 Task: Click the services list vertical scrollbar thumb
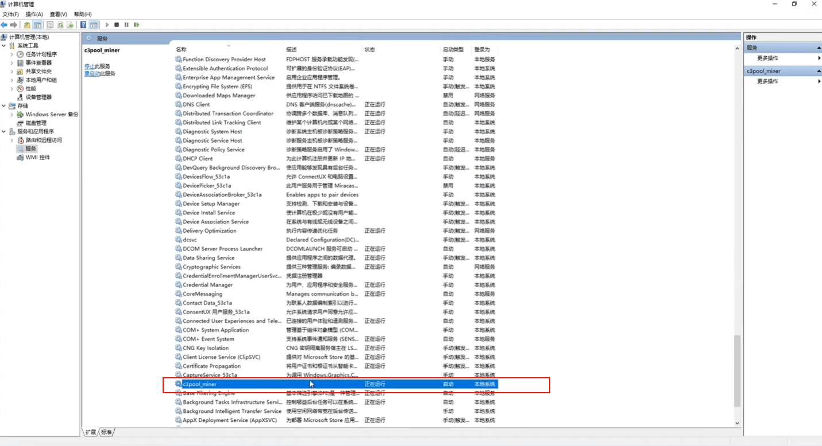[738, 371]
